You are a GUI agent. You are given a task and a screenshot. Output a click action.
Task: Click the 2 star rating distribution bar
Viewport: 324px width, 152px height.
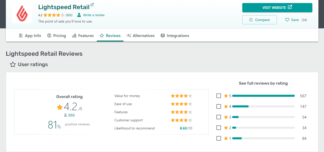pyautogui.click(x=263, y=128)
